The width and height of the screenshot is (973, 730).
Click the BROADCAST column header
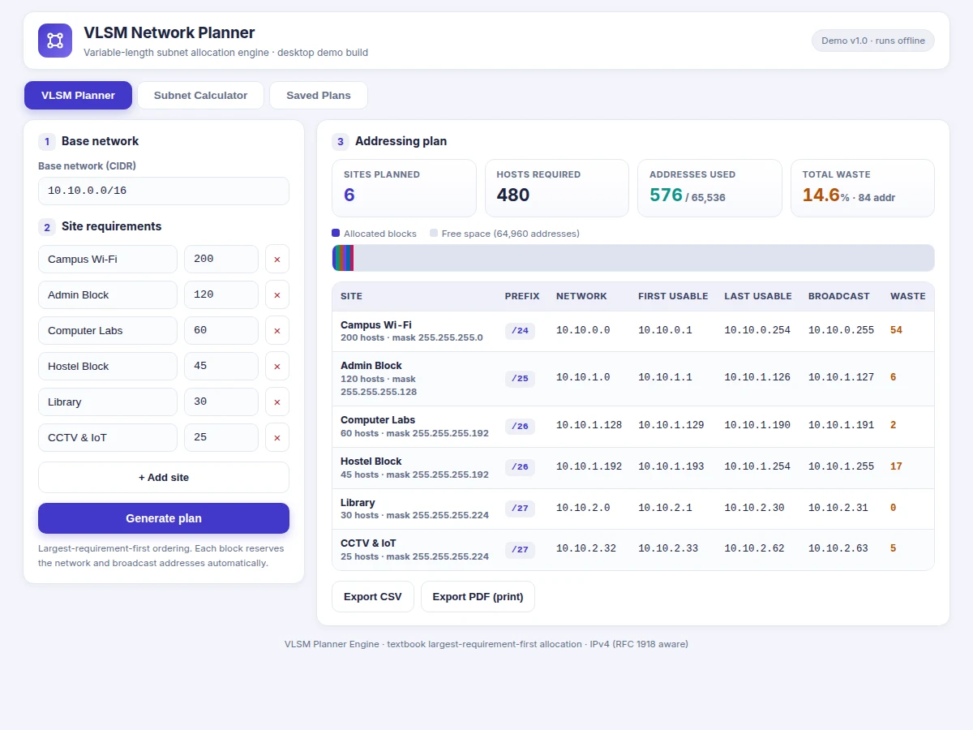tap(839, 296)
